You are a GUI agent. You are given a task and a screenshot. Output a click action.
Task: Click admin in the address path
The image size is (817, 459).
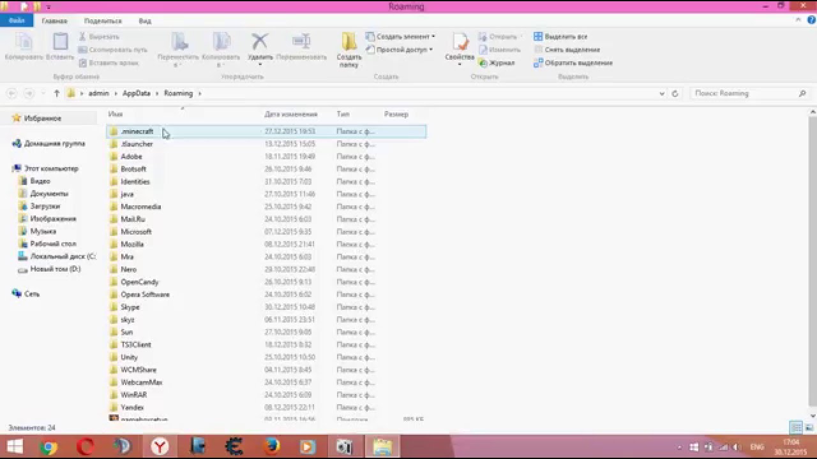tap(98, 93)
